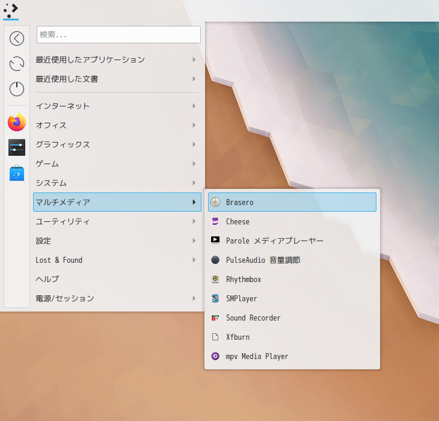The width and height of the screenshot is (439, 421).
Task: Click the power shutdown icon in sidebar
Action: tap(17, 89)
